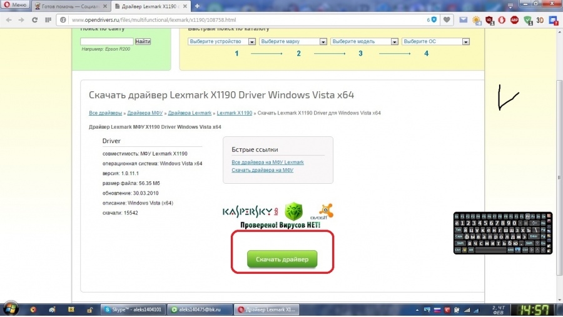563x317 pixels.
Task: Select обновление 30.03.2010 text
Action: (130, 193)
